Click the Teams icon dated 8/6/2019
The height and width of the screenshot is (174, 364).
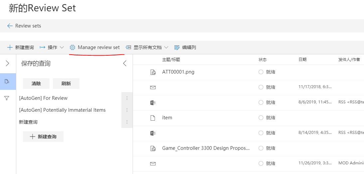pyautogui.click(x=153, y=102)
